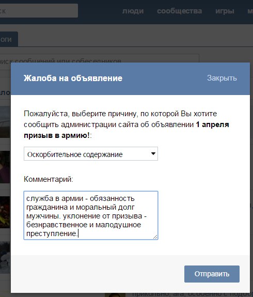The image size is (253, 297).
Task: Click the first avatar thumbnail at left edge
Action: click(x=5, y=122)
